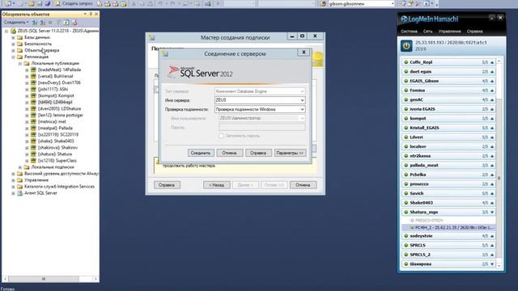518x291 pixels.
Task: Pin the Обозреватель объектов panel
Action: [x=91, y=15]
